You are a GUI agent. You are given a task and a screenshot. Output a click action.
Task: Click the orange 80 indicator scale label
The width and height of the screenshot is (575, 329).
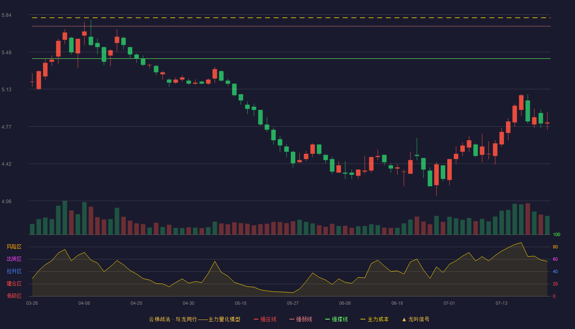(555, 247)
